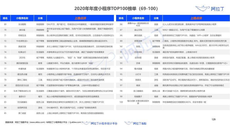This screenshot has height=129, width=230.
Task: Click the name cell 全民养恐龙
Action: click(22, 108)
